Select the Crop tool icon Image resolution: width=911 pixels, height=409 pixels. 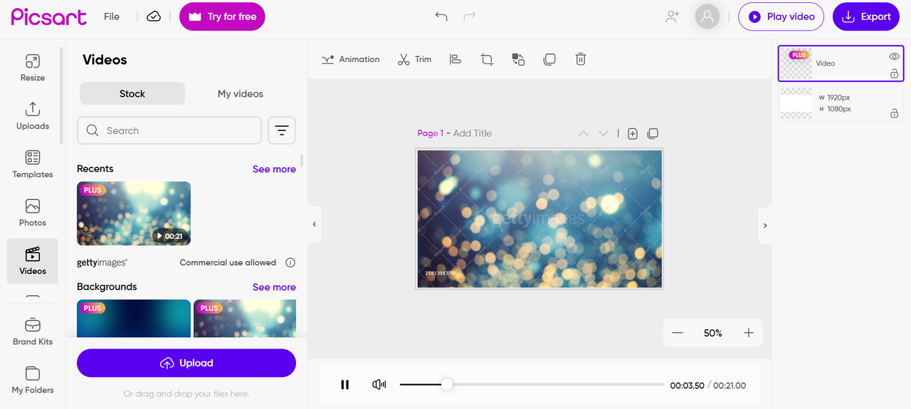487,59
